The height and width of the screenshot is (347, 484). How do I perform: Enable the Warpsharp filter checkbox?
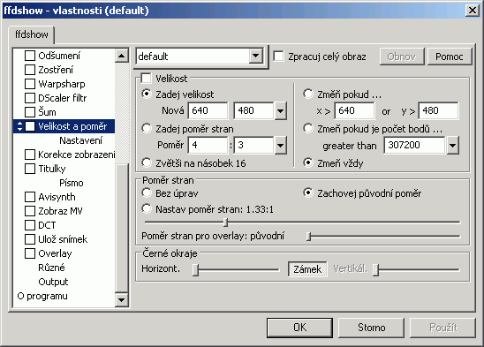pyautogui.click(x=30, y=84)
